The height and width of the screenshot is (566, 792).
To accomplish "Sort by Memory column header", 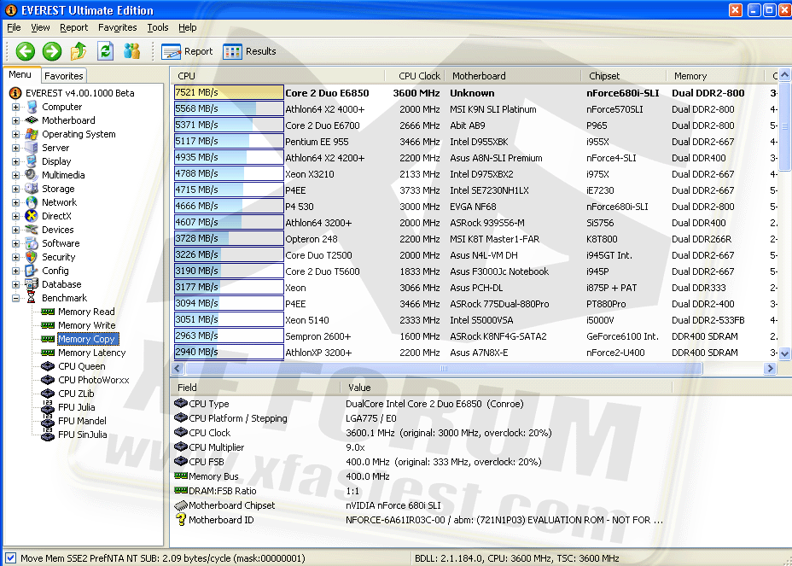I will coord(715,76).
